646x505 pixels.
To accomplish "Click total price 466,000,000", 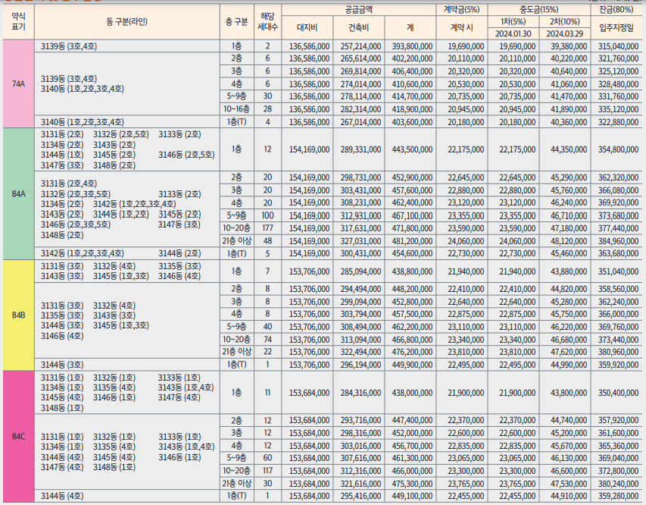I will pos(412,471).
